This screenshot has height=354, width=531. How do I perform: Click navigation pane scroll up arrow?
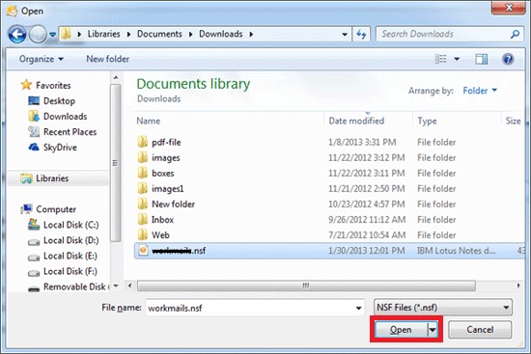click(116, 77)
